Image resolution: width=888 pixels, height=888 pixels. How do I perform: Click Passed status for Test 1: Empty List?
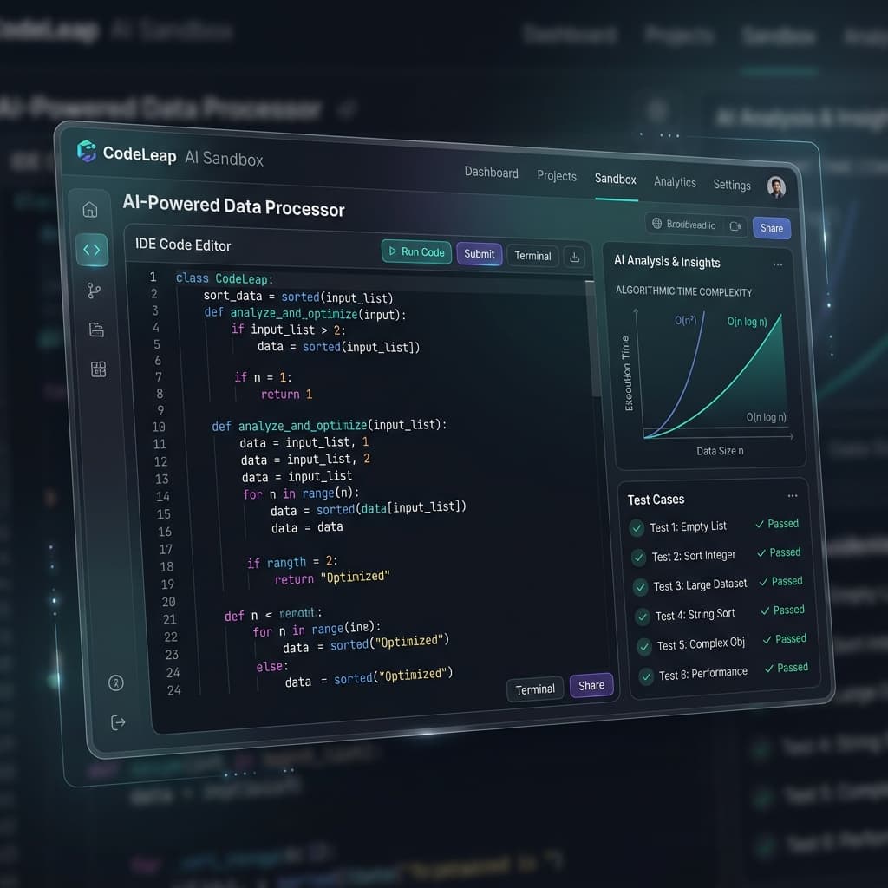[x=777, y=524]
